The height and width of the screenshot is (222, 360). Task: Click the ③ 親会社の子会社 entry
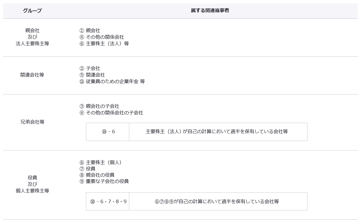click(99, 106)
